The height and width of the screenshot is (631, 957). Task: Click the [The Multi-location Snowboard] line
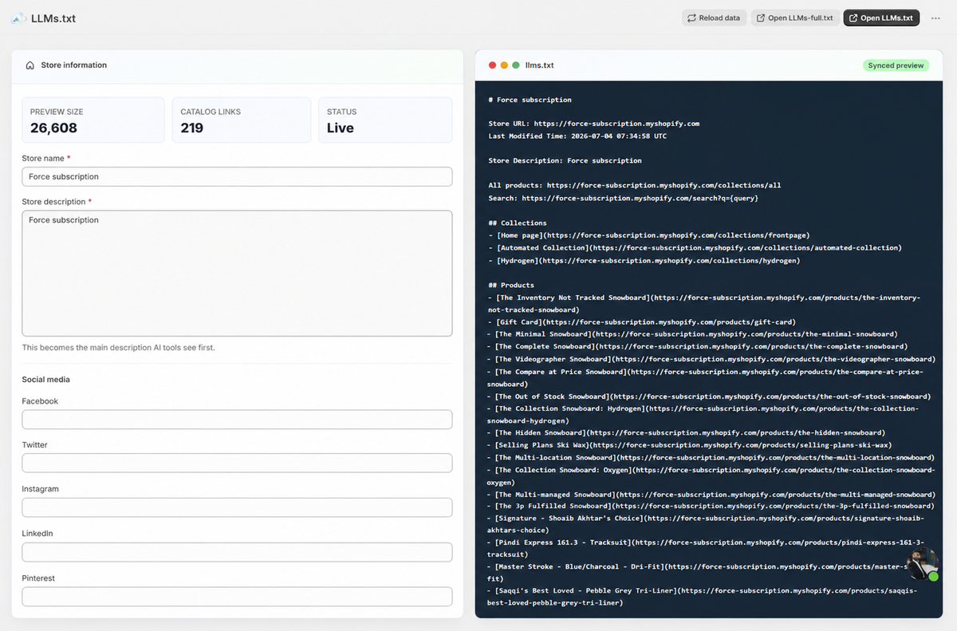(x=711, y=458)
